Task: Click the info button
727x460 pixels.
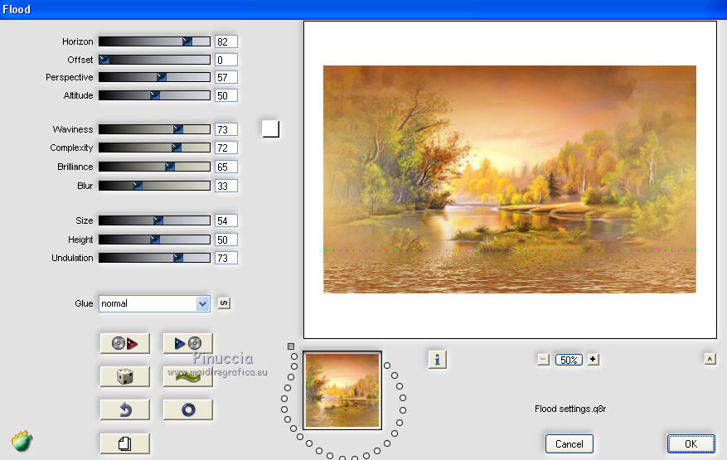Action: [x=437, y=360]
